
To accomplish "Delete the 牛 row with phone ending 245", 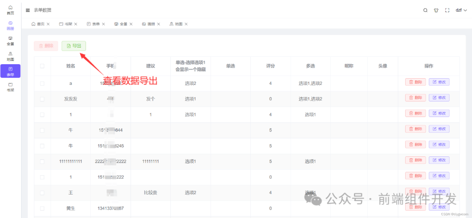I will tap(416, 145).
